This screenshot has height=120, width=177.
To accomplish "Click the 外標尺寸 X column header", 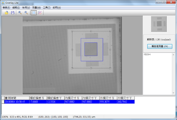I will tap(108, 98).
